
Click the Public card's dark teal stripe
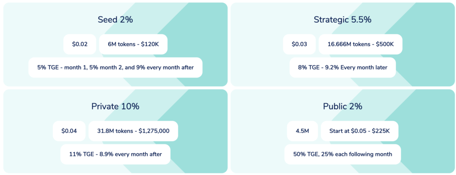[433, 131]
